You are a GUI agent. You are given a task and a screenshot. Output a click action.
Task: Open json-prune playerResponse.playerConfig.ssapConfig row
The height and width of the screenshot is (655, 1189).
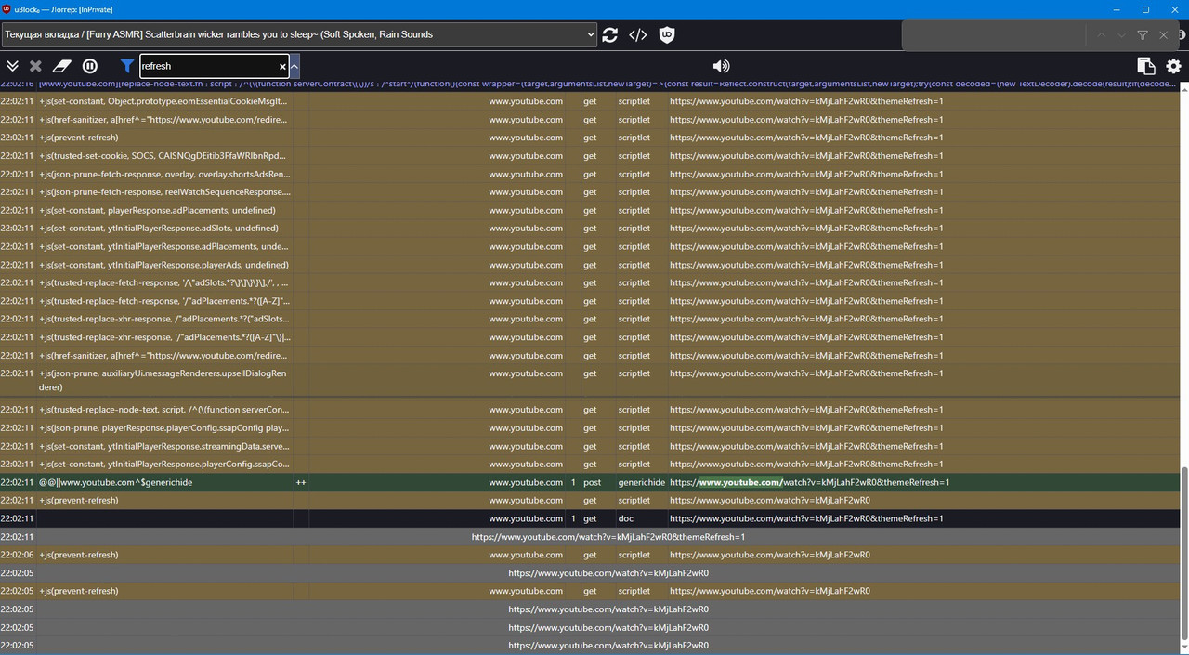(589, 427)
